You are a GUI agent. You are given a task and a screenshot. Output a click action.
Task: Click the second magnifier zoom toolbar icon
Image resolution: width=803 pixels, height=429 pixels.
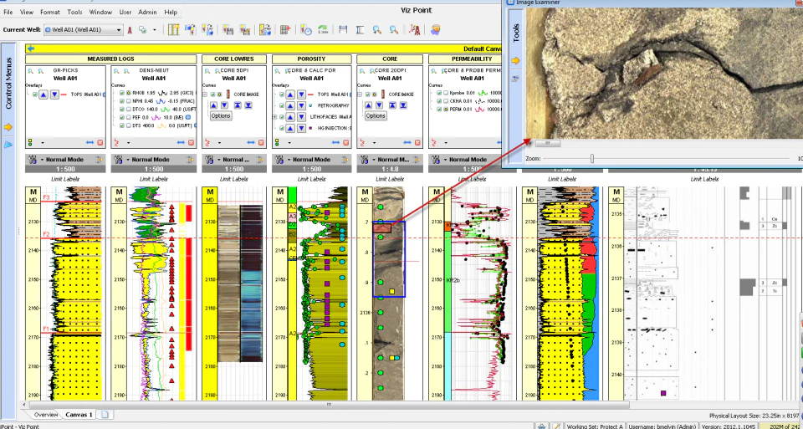click(x=393, y=30)
